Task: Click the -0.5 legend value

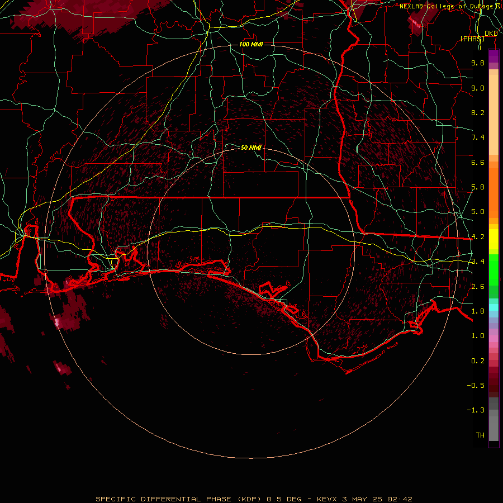Action: pyautogui.click(x=476, y=386)
